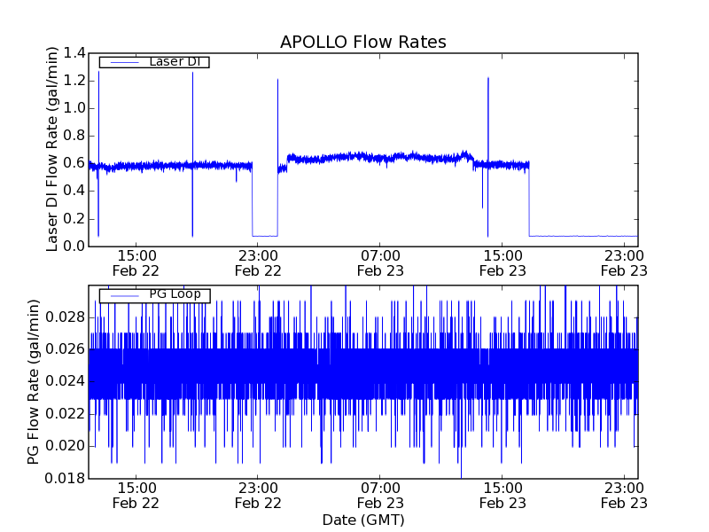
Task: Select the 0.018 tick on PG flow axis
Action: click(x=65, y=478)
